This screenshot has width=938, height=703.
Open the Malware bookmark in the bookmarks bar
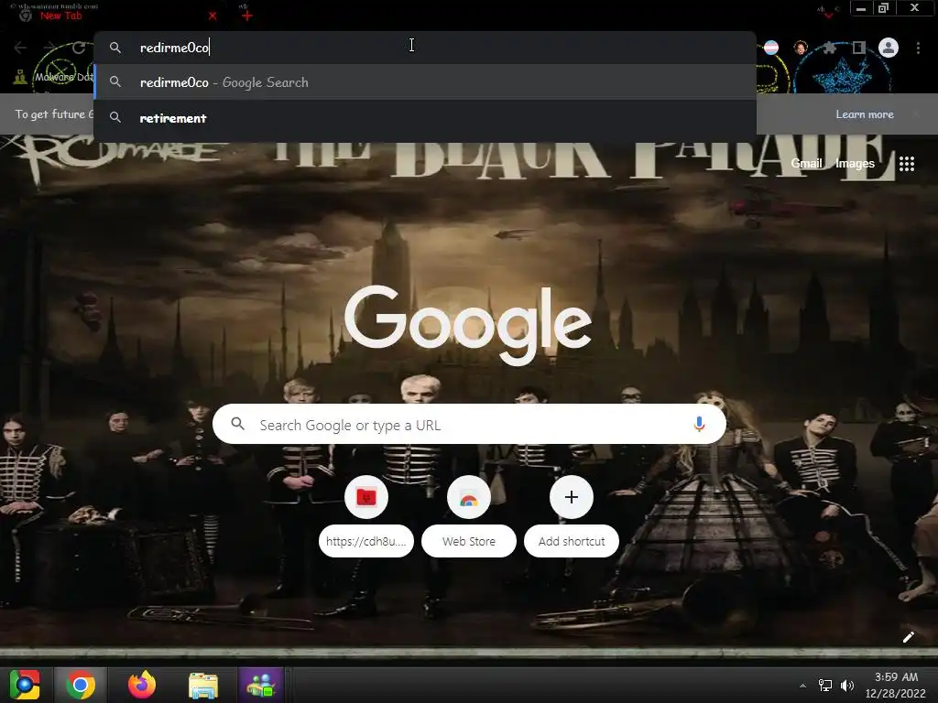tap(54, 77)
